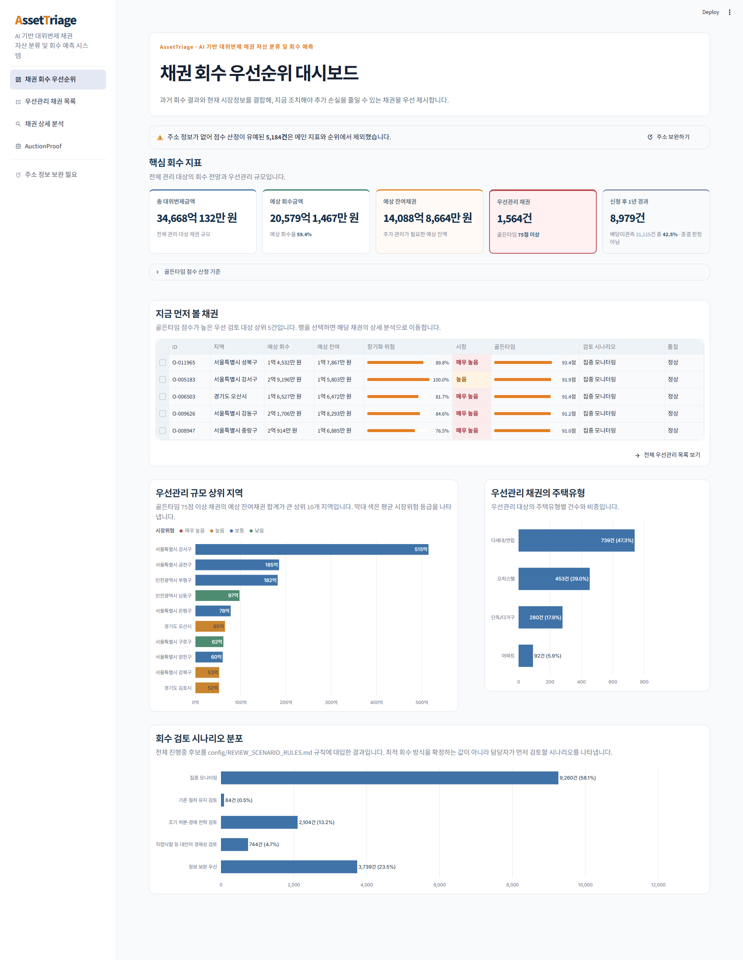Tick the checkbox for O-006503
Viewport: 743px width, 960px height.
tap(163, 397)
